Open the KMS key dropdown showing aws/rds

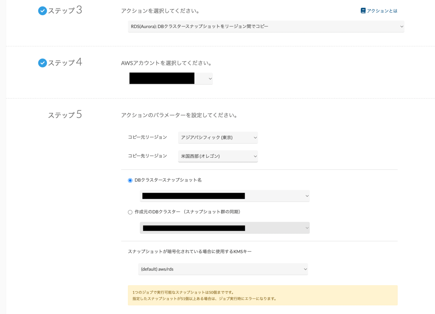(x=223, y=269)
